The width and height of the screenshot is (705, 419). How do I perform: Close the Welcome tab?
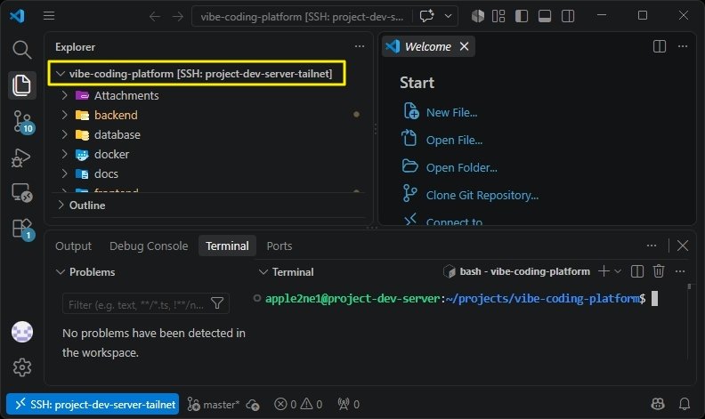(465, 46)
